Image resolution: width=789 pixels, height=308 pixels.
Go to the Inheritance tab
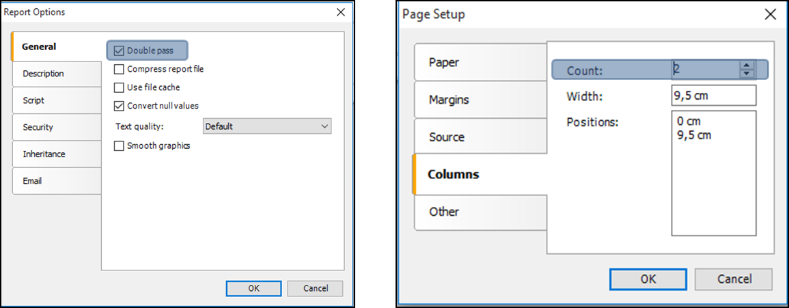point(57,154)
